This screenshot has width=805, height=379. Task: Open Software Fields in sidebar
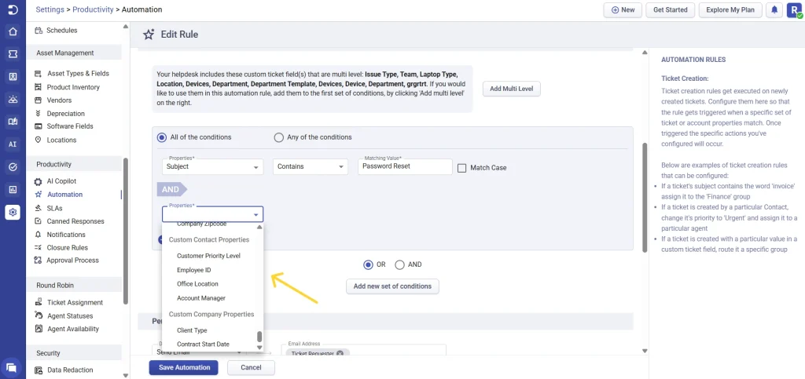coord(70,126)
